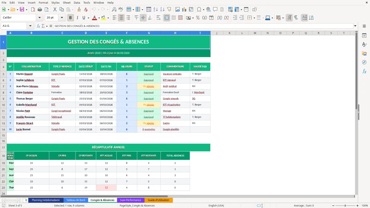Click the Copy icon
Image resolution: width=370 pixels, height=208 pixels.
62,10
